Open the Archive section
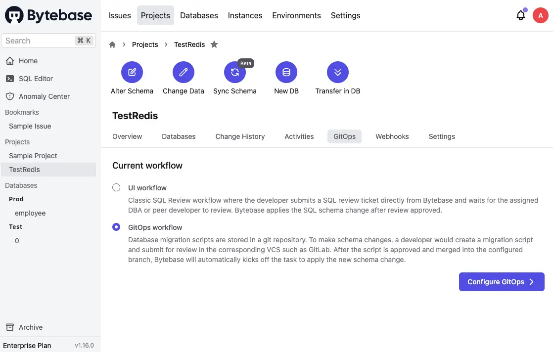The image size is (553, 352). point(31,327)
